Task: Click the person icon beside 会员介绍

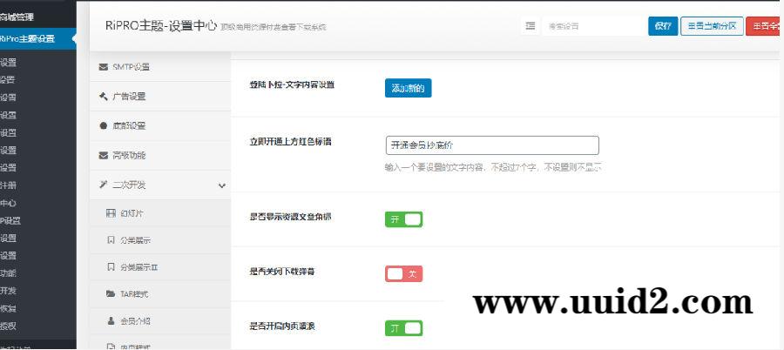Action: click(111, 321)
